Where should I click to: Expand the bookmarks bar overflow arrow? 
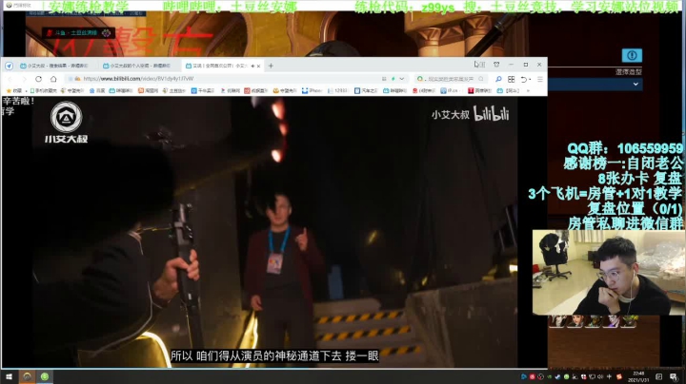pyautogui.click(x=528, y=90)
